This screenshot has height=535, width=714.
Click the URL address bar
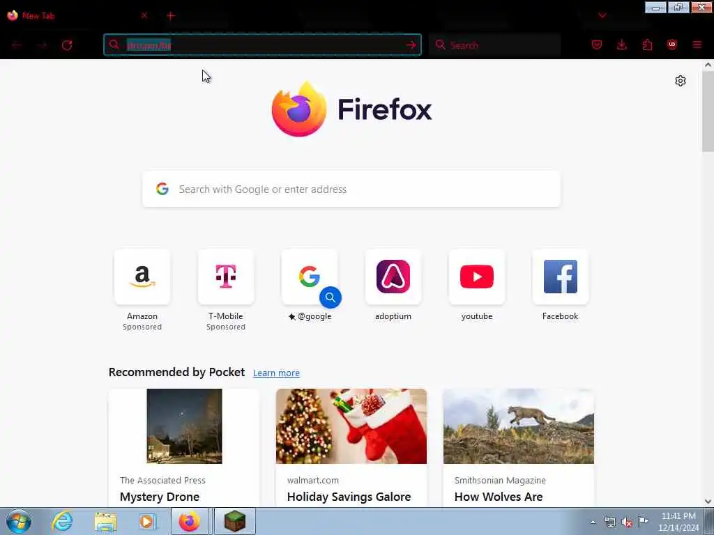(x=262, y=45)
